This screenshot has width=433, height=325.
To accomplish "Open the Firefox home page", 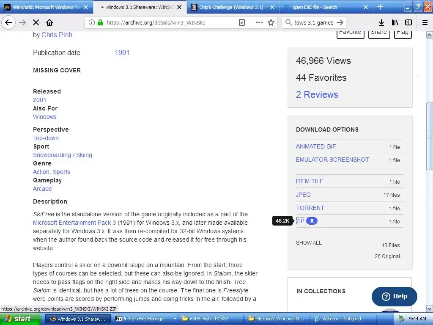I will click(49, 22).
